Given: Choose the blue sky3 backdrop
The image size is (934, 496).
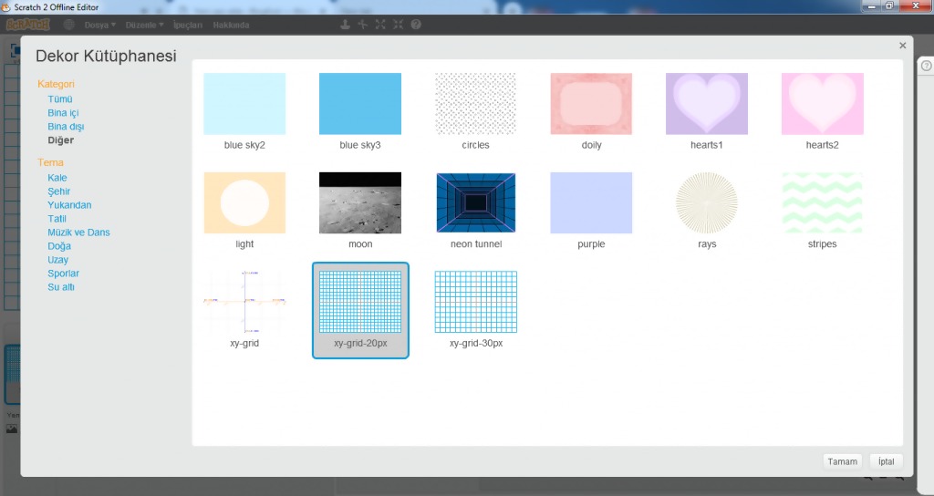Looking at the screenshot, I should click(x=359, y=104).
